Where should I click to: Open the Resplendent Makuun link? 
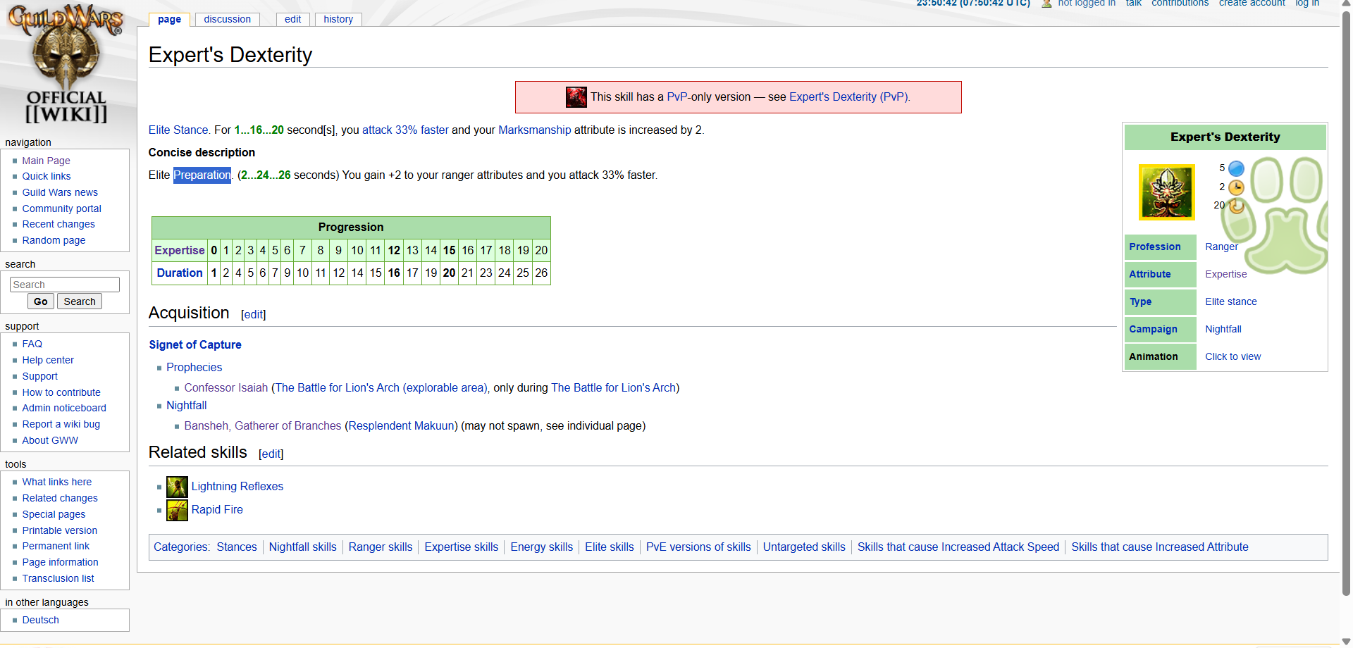coord(402,425)
